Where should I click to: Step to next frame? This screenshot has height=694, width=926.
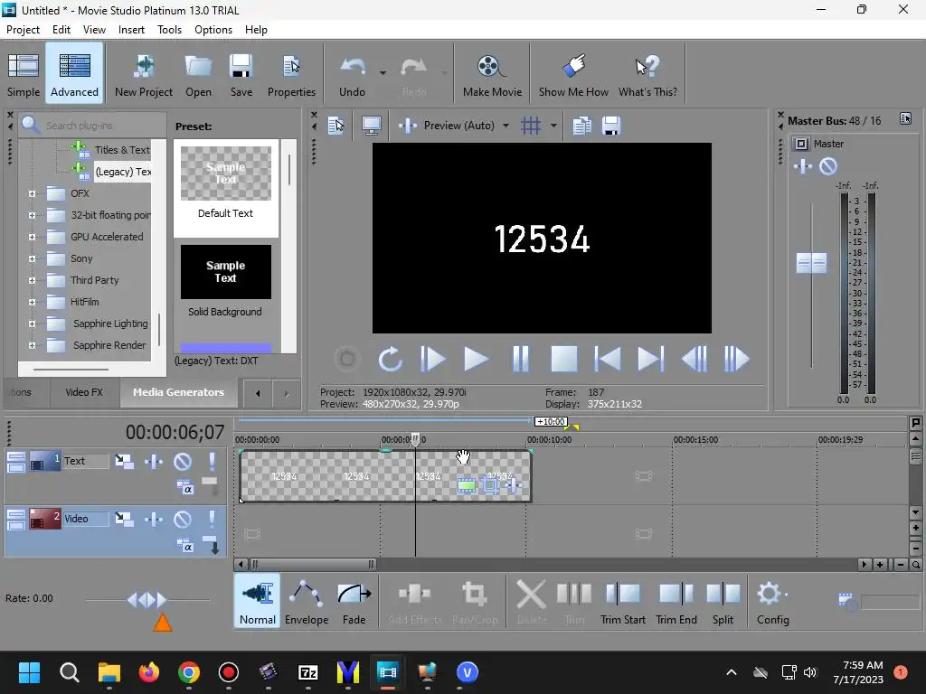point(736,359)
